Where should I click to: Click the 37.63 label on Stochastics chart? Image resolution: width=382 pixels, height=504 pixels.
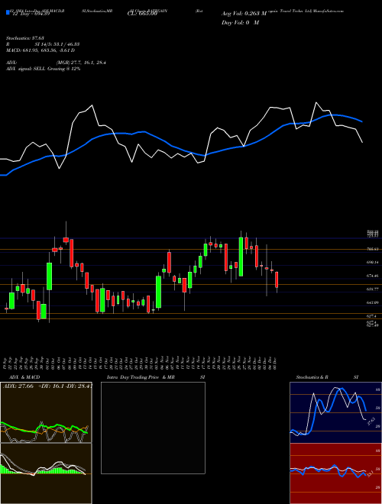point(371,421)
